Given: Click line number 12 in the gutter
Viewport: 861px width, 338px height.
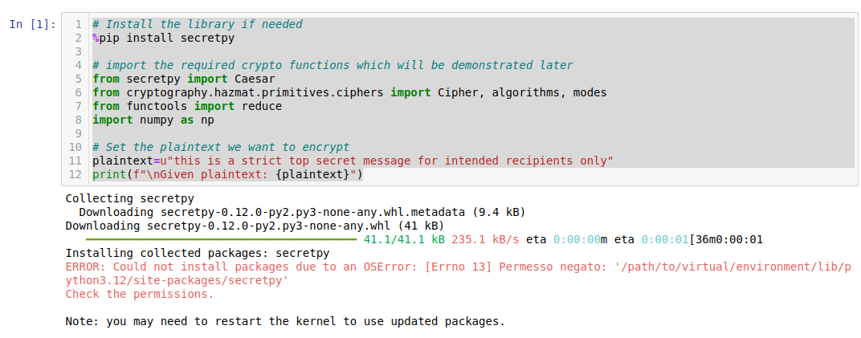Looking at the screenshot, I should coord(75,174).
